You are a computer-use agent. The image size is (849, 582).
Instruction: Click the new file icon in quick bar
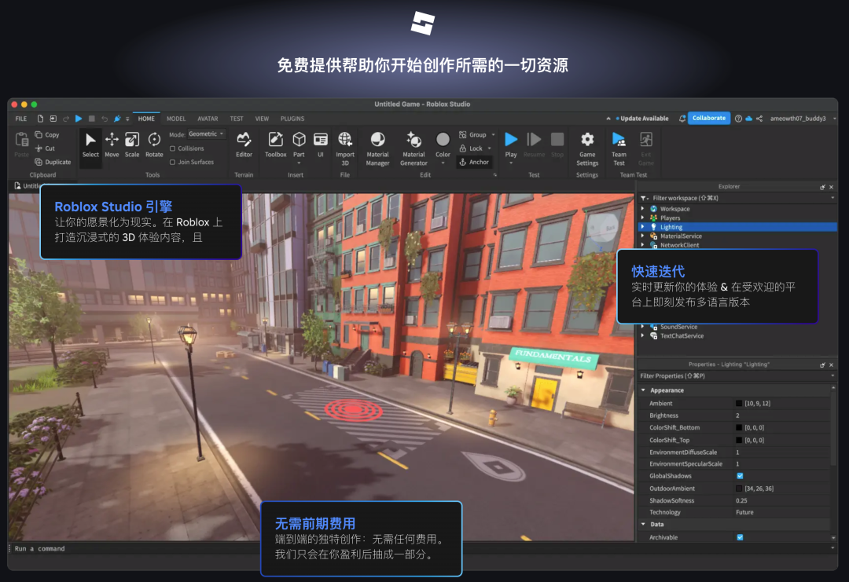(x=40, y=119)
